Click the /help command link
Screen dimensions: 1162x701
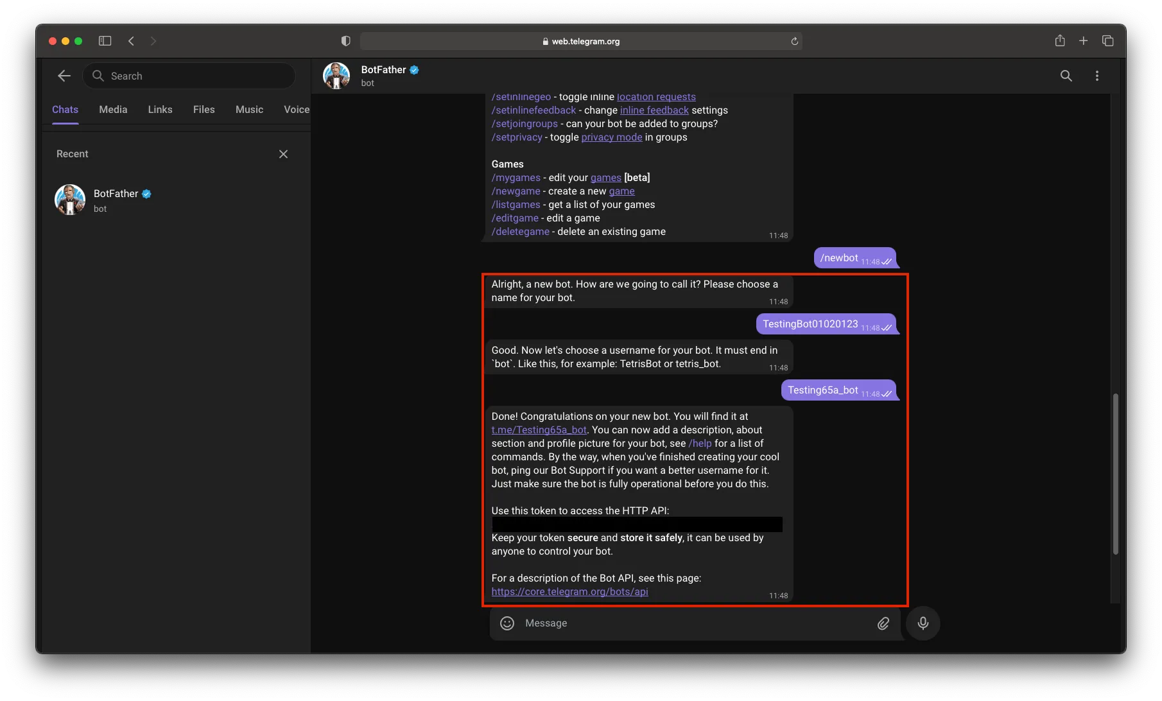click(x=700, y=444)
